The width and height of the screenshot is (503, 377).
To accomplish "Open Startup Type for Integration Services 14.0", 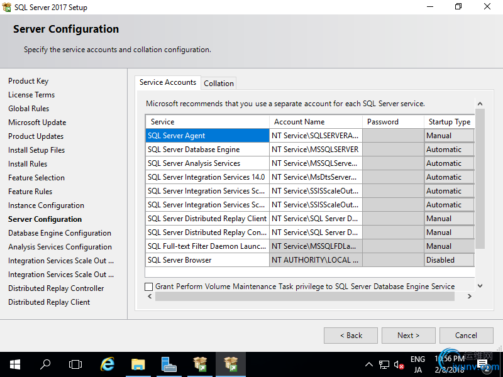I will pos(449,177).
